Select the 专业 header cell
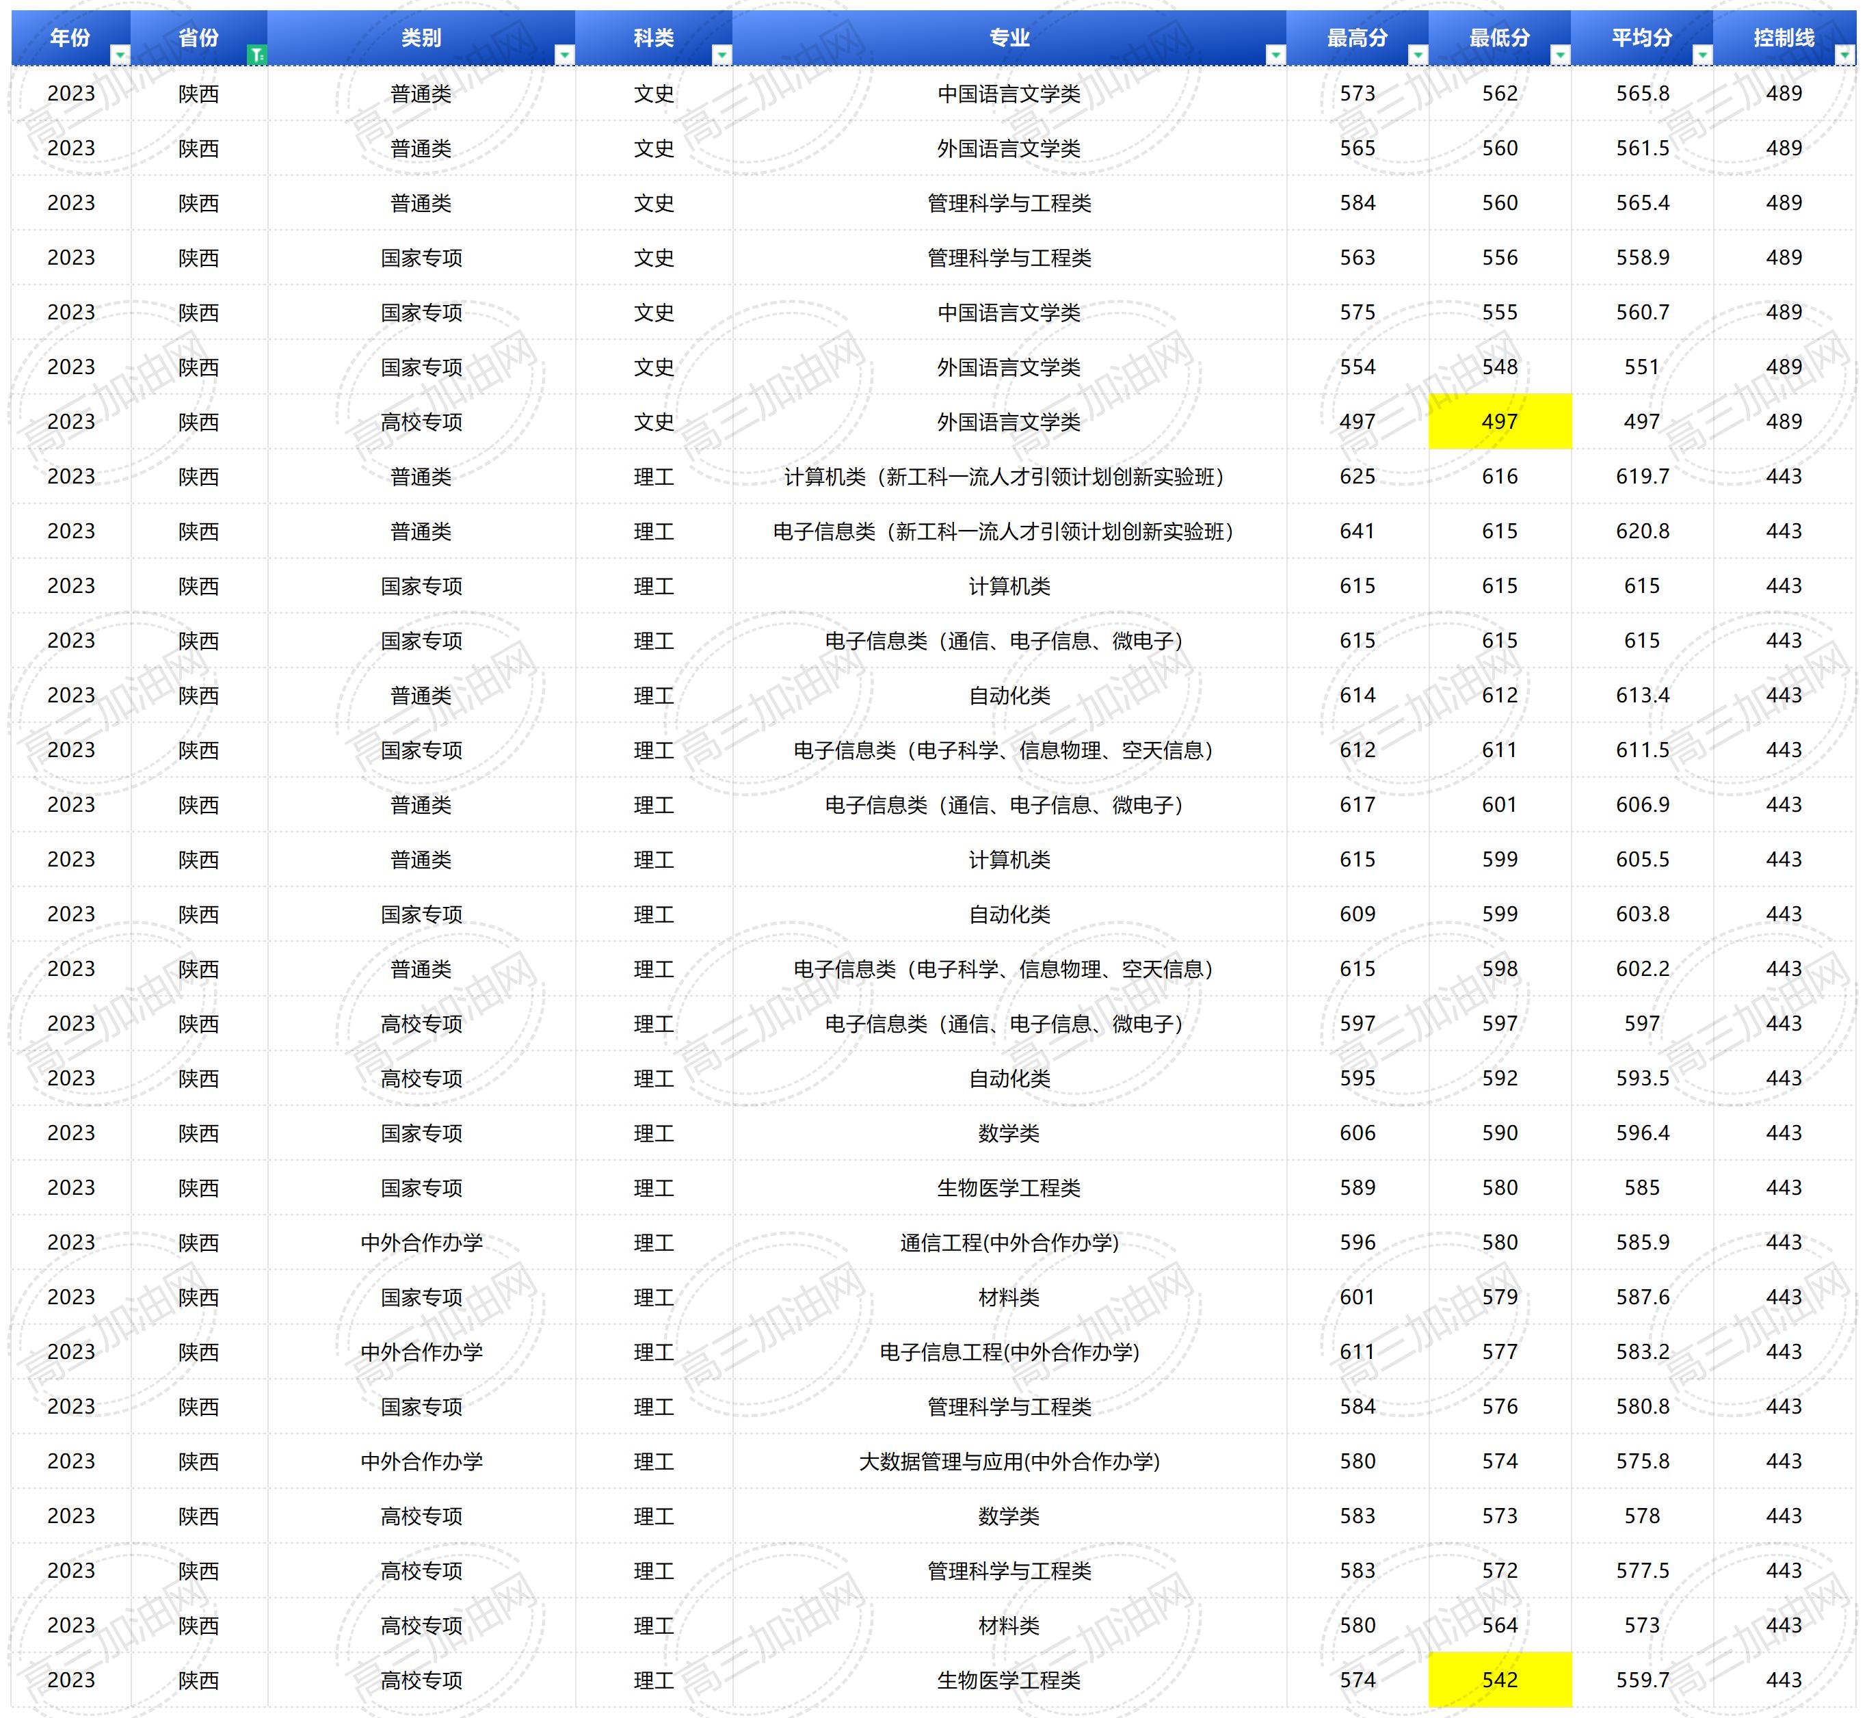Viewport: 1867px width, 1718px height. tap(1009, 38)
